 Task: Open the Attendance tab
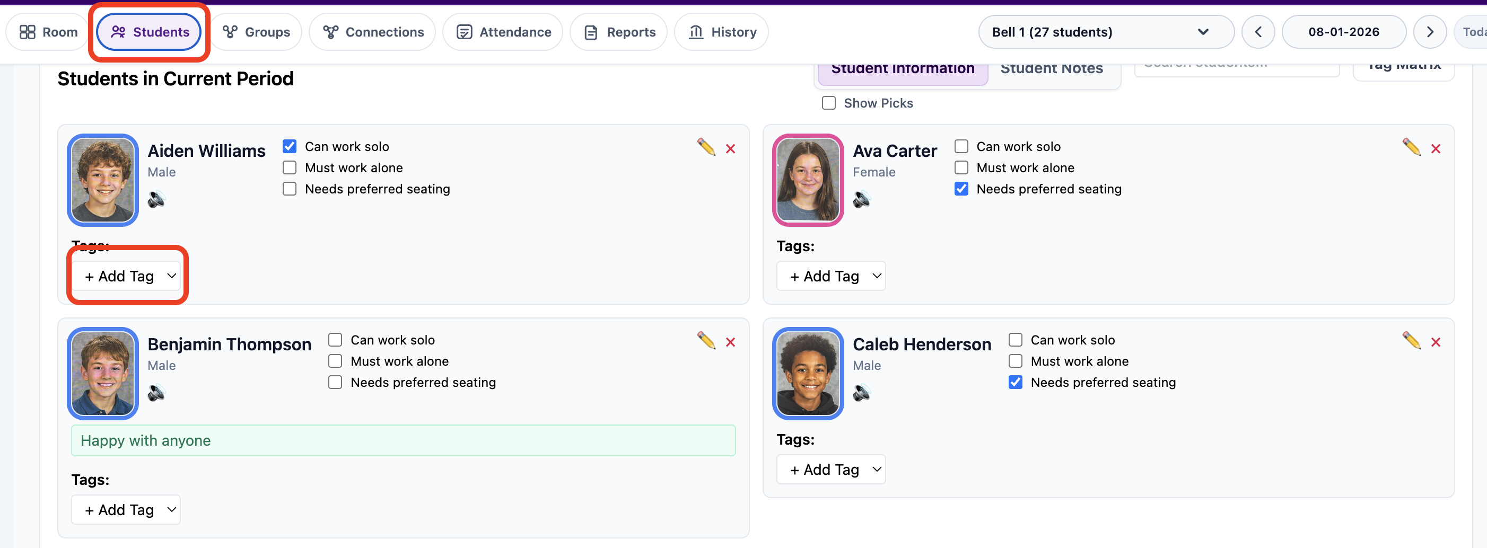coord(503,32)
